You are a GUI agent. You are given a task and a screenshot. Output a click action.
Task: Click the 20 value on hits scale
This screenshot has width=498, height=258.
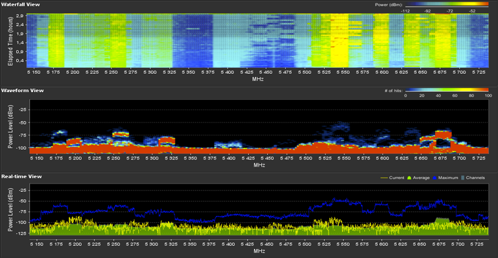click(x=421, y=95)
